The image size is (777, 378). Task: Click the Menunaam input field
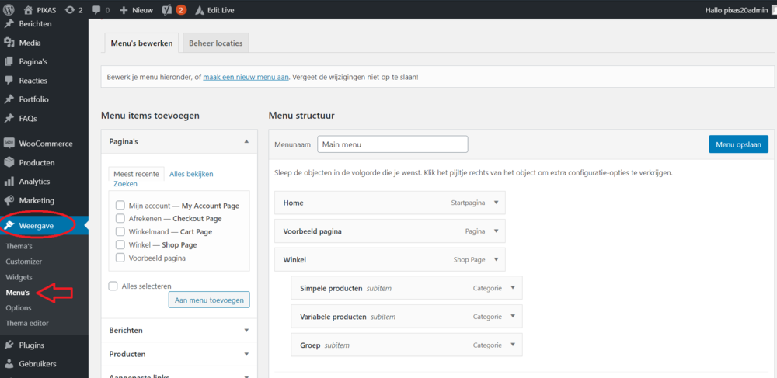[392, 144]
